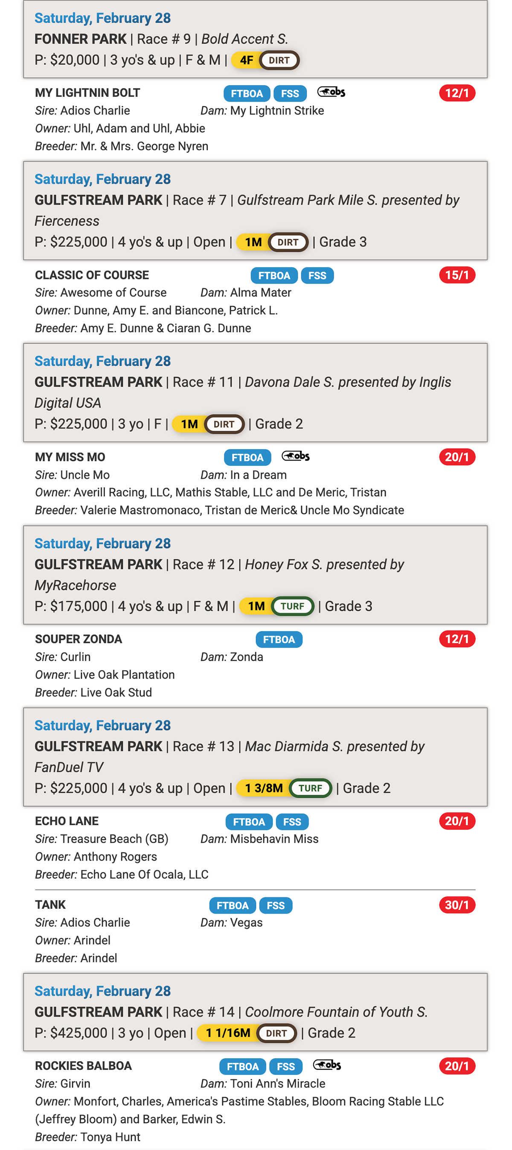This screenshot has width=512, height=1150.
Task: Click the 12/1 odds for My Lightnin Bolt
Action: pyautogui.click(x=457, y=93)
